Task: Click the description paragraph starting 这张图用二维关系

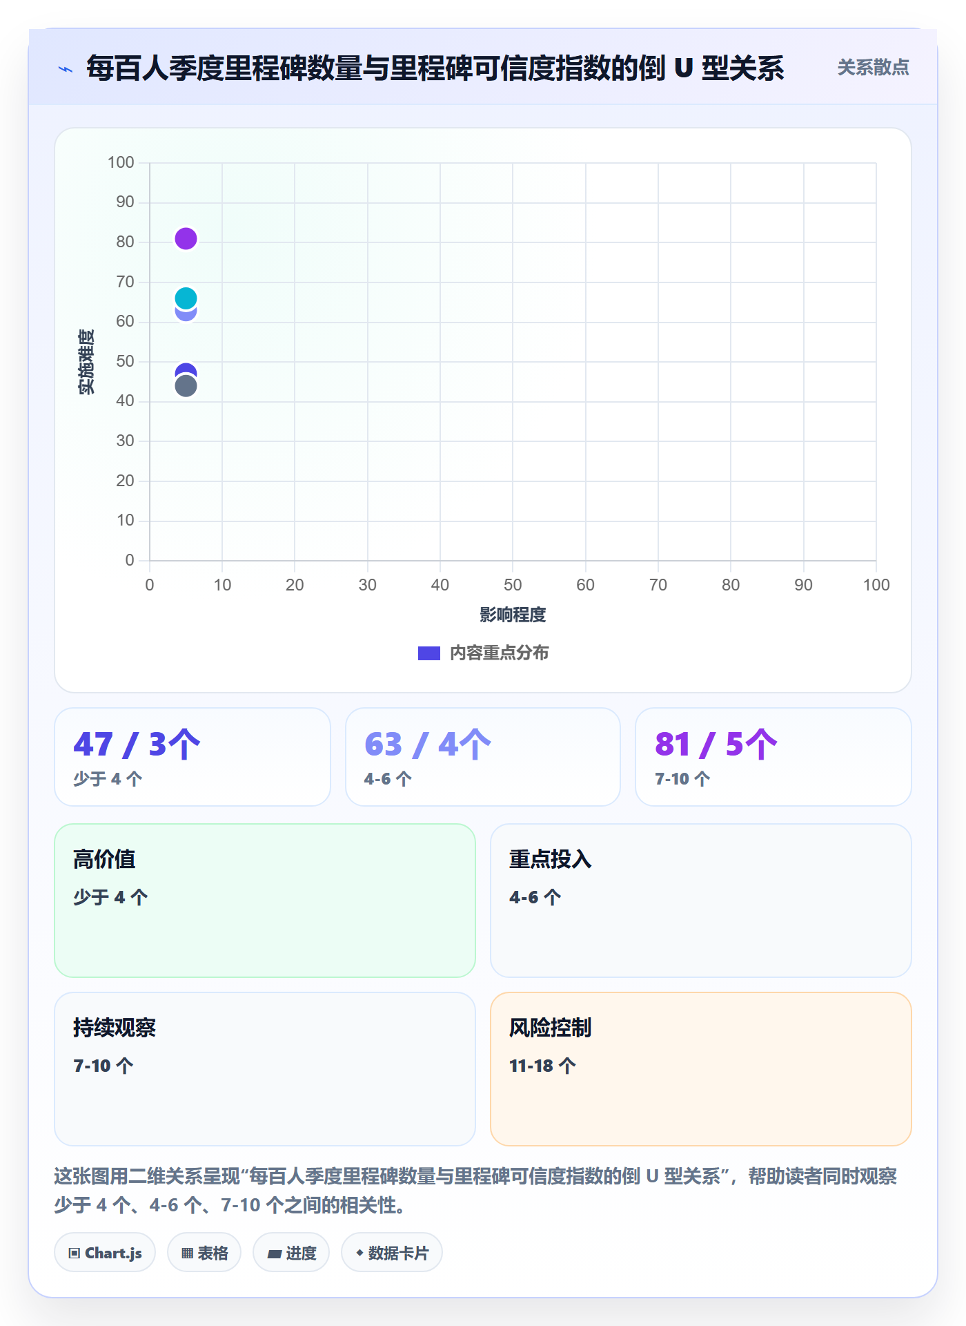Action: [475, 1191]
